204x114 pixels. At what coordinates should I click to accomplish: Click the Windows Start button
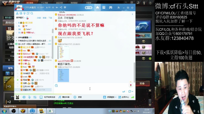coord(4,111)
